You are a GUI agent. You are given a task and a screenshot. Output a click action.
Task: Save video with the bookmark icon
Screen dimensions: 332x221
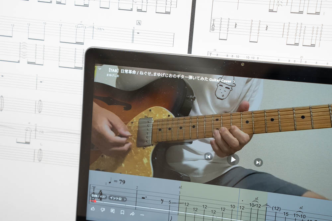(x=122, y=212)
